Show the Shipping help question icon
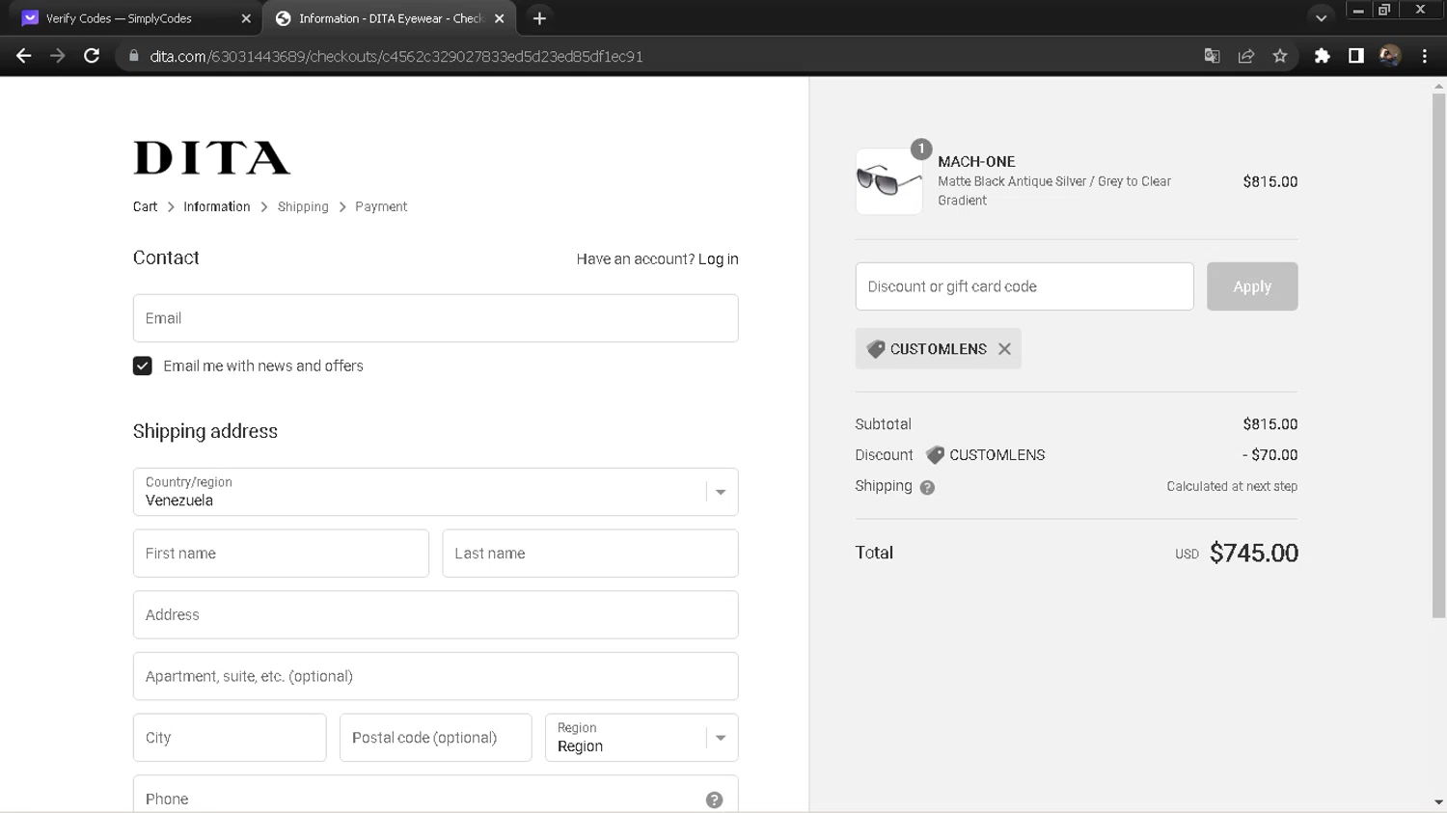 point(927,487)
